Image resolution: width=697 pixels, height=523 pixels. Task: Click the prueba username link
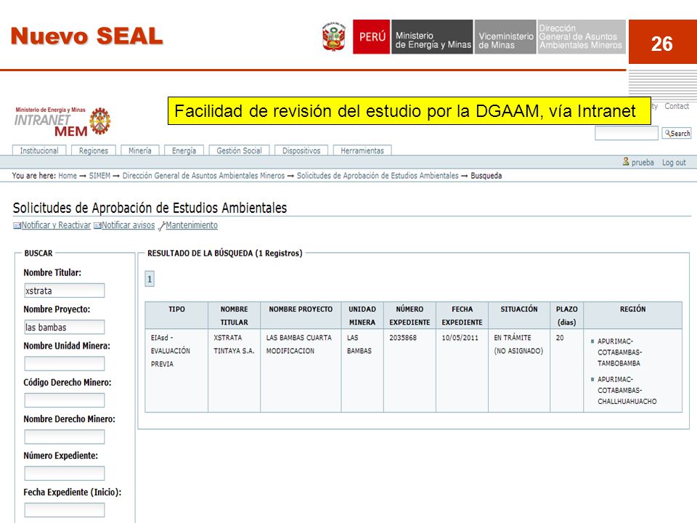click(643, 162)
